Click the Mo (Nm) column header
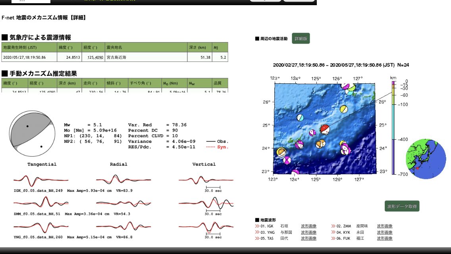The width and height of the screenshot is (451, 254). tap(174, 83)
